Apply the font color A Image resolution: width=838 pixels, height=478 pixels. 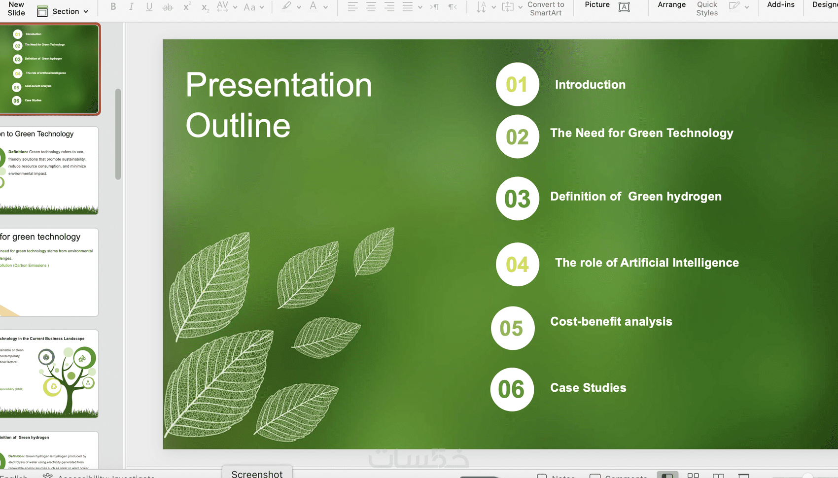[x=313, y=6]
